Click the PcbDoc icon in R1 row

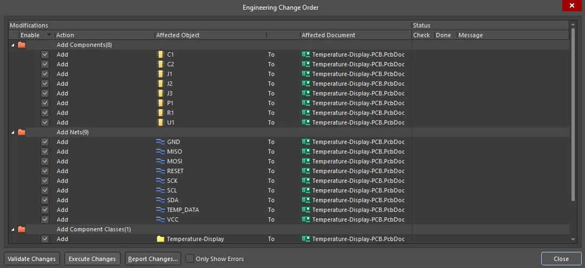pos(306,112)
